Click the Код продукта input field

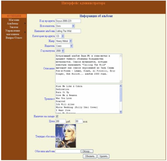(68, 21)
